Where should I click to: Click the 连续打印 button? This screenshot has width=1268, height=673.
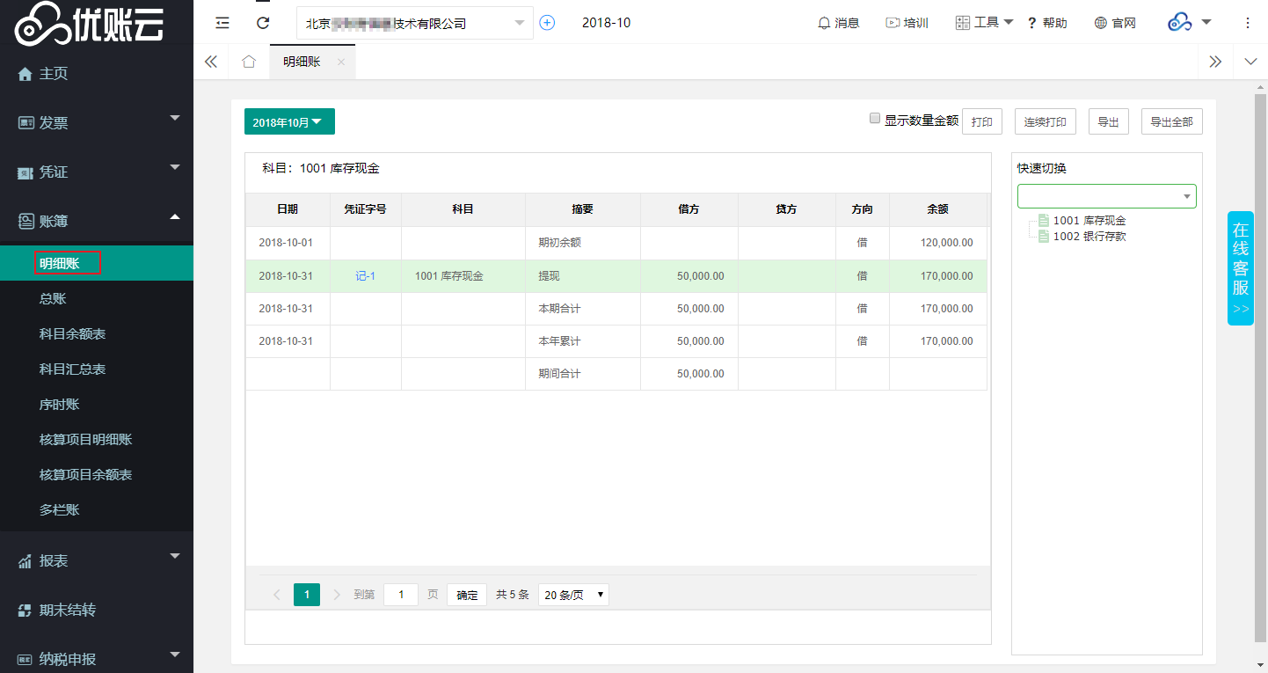pyautogui.click(x=1046, y=122)
